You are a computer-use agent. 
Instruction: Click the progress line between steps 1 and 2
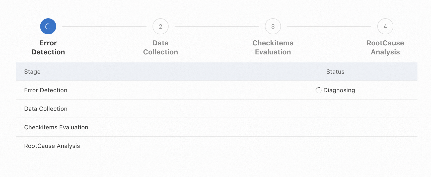[104, 26]
